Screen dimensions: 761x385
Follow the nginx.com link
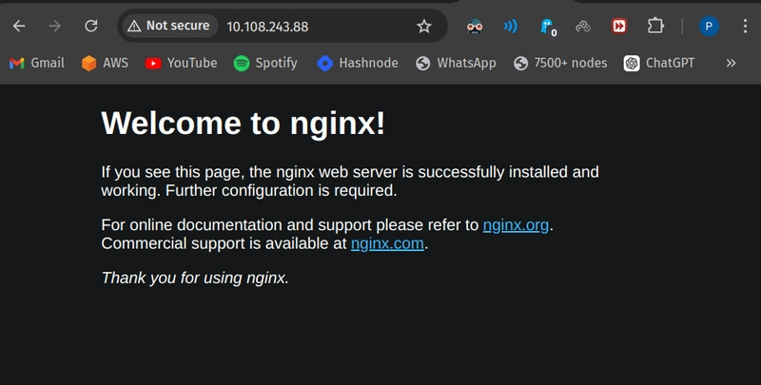387,243
